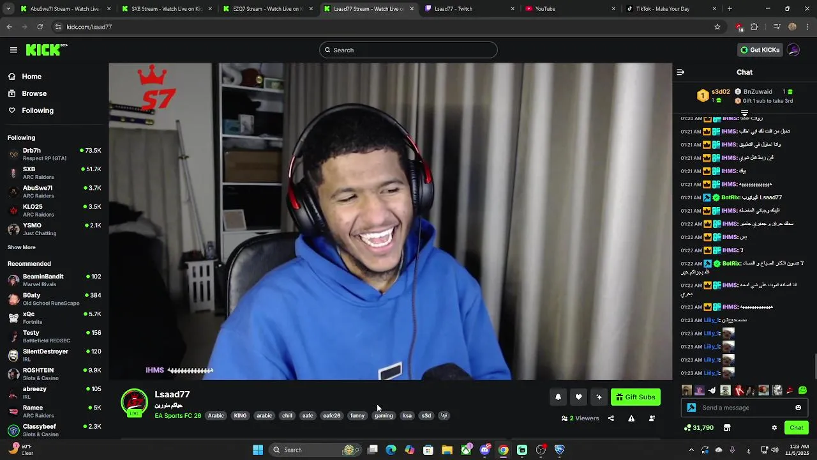Viewport: 817px width, 460px height.
Task: Open ROSHTEIN recommended channel
Action: point(54,374)
